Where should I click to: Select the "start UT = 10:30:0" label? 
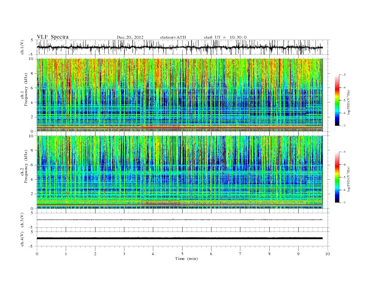coord(225,37)
